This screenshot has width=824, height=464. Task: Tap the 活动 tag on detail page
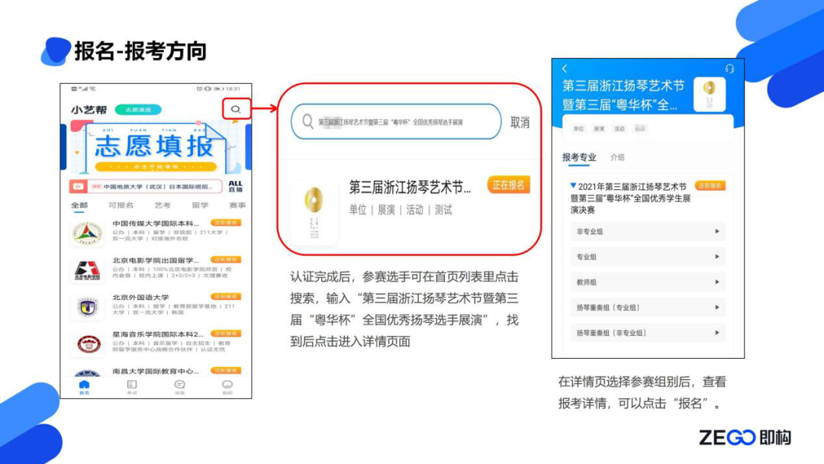click(x=620, y=129)
